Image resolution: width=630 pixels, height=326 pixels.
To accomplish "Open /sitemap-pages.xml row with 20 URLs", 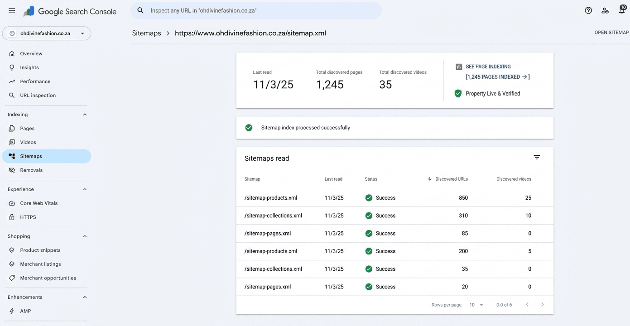I will [394, 287].
